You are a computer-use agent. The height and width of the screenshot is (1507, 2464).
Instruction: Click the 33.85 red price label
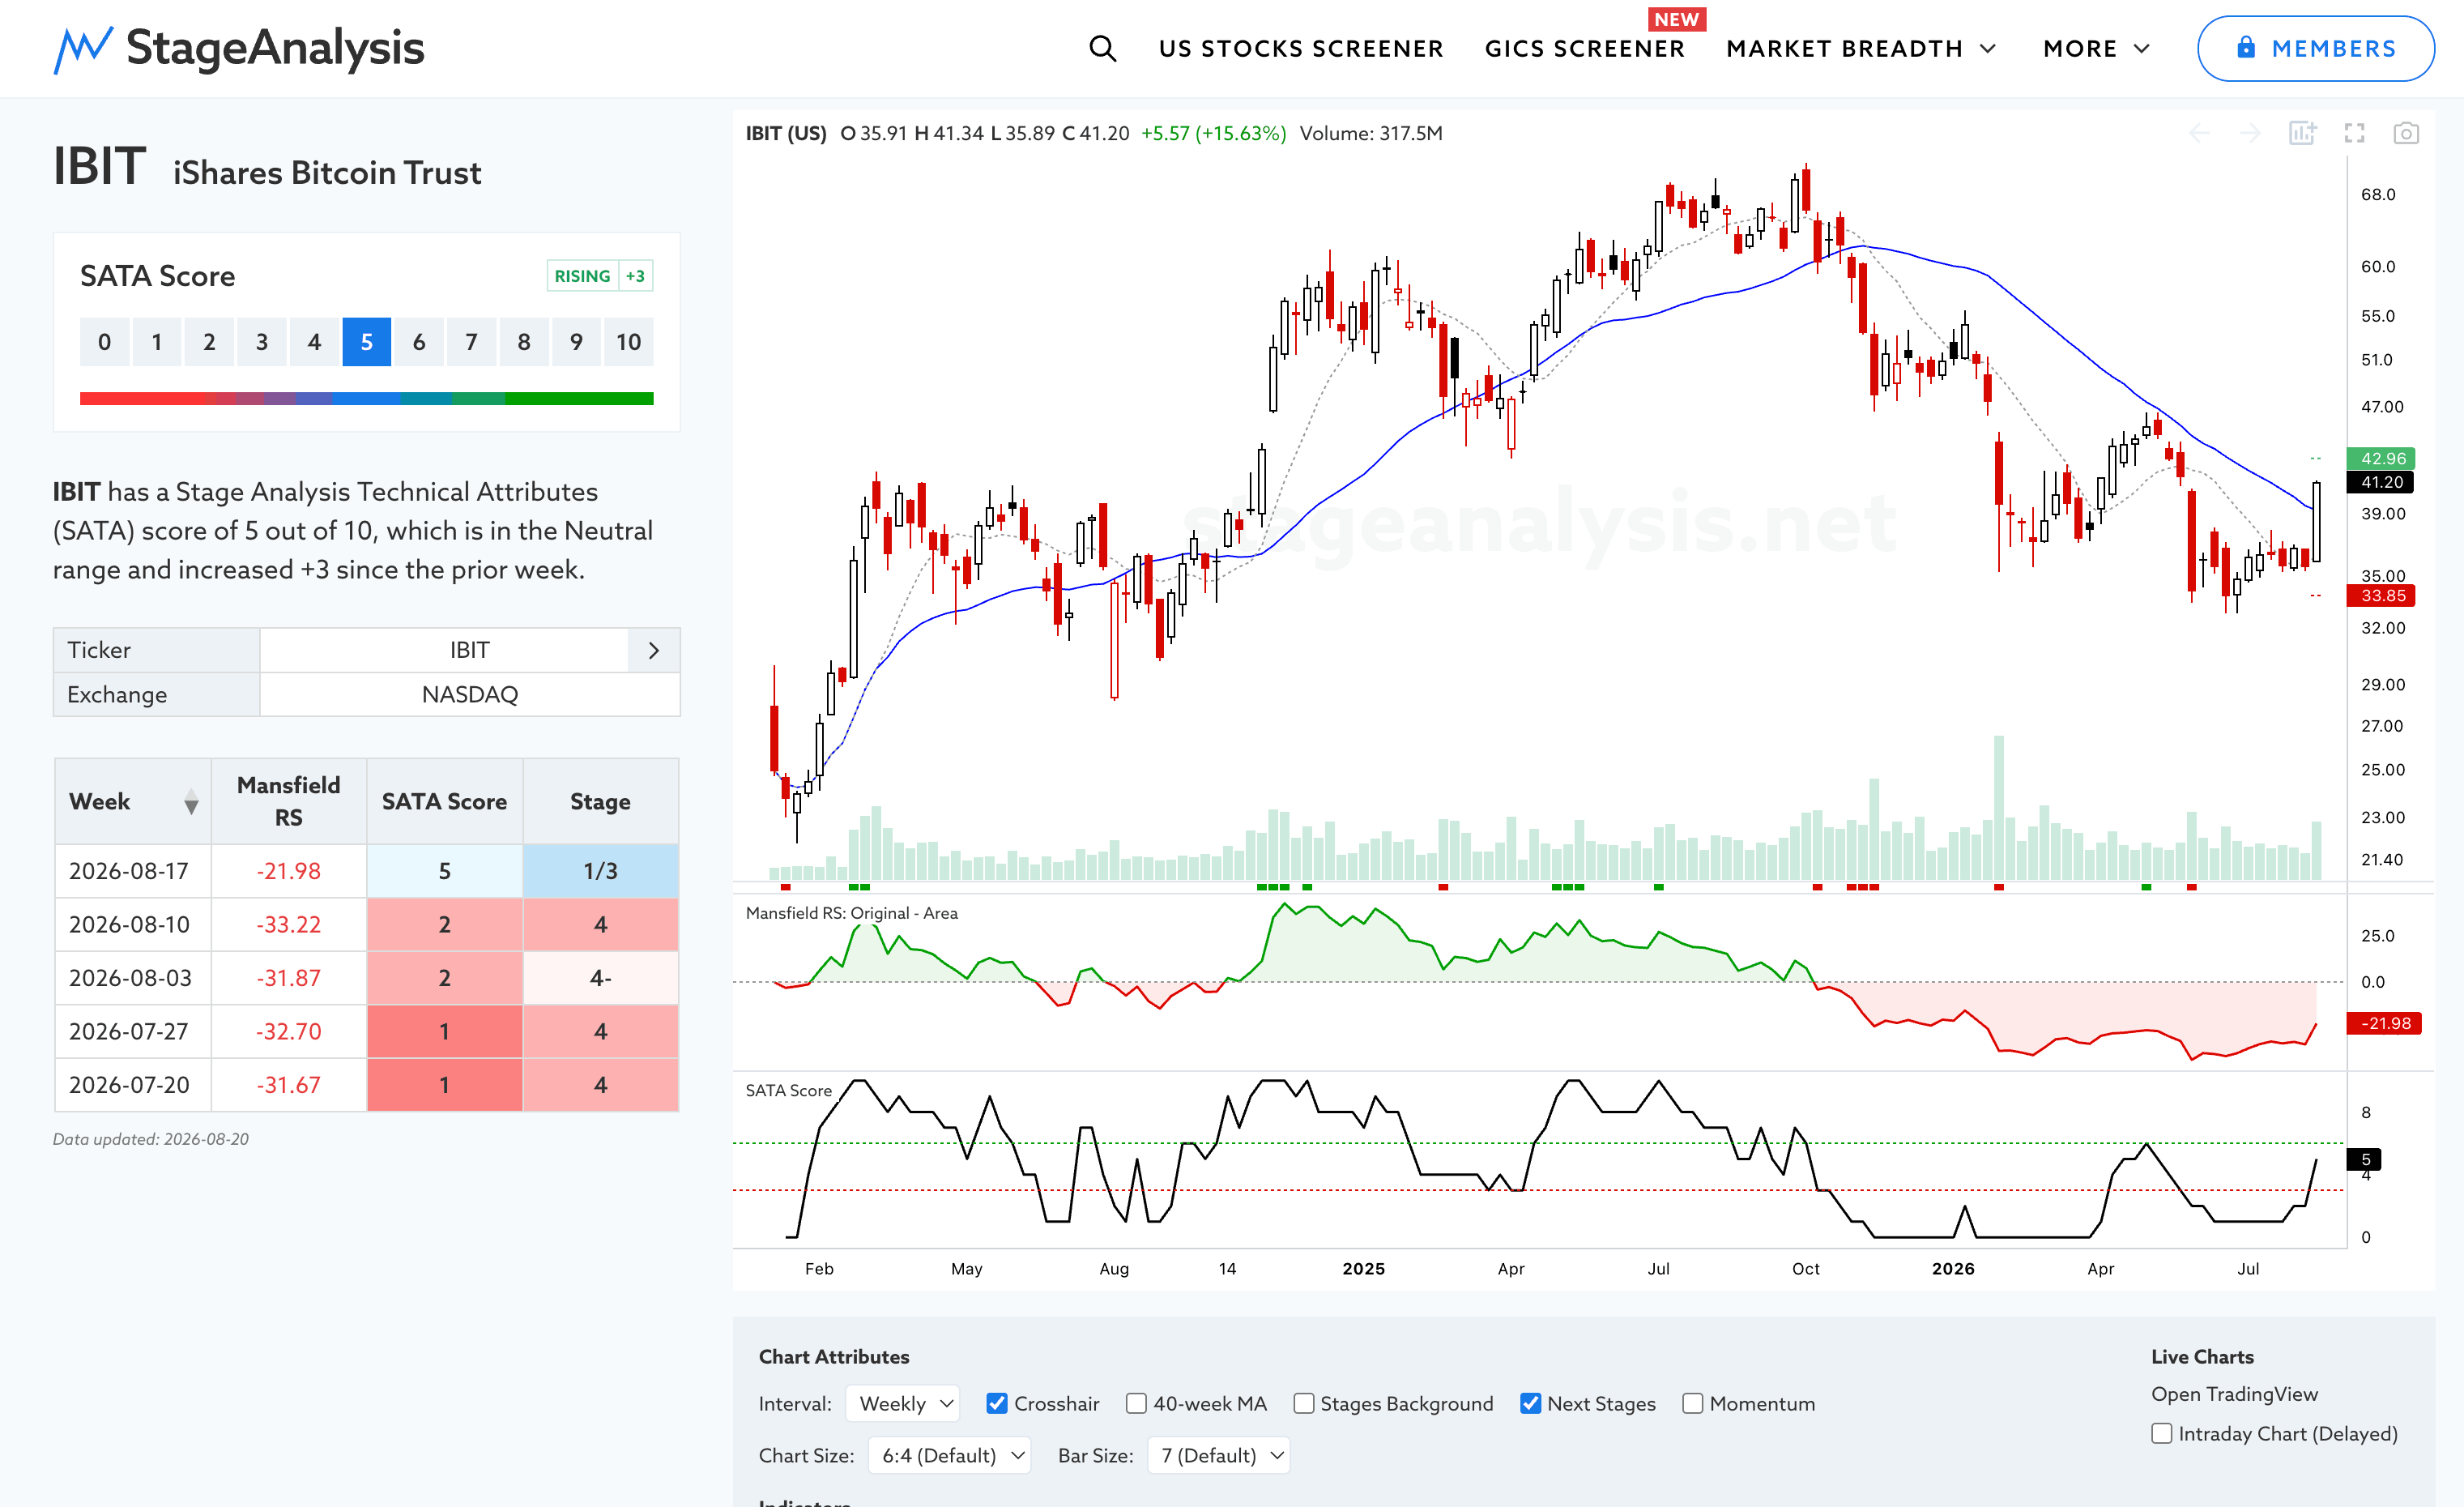[x=2382, y=595]
